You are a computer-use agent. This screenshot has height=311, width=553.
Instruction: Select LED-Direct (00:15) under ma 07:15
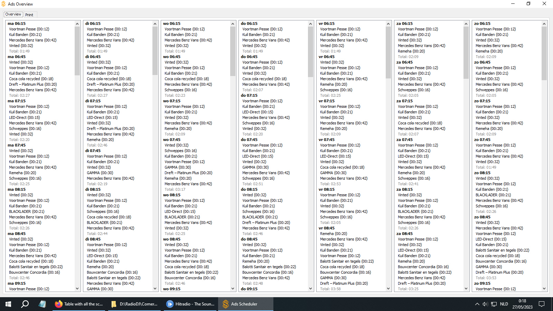coord(25,117)
